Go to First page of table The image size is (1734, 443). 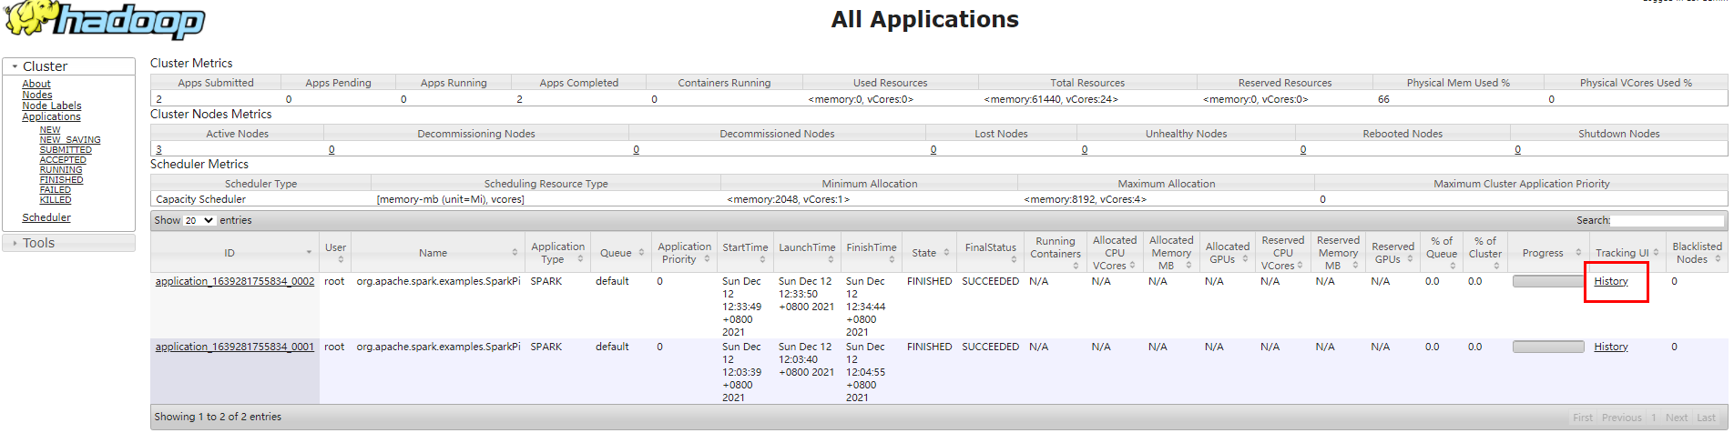point(1583,418)
